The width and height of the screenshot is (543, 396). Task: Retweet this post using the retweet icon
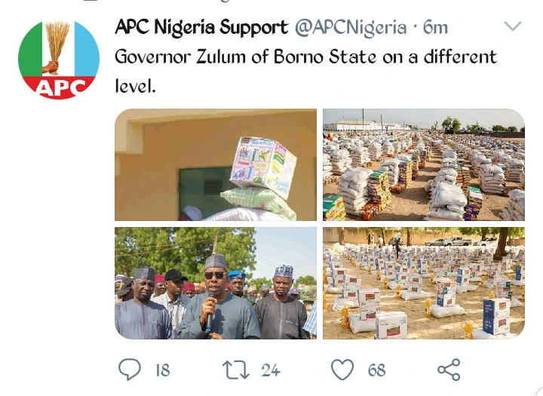pos(235,369)
